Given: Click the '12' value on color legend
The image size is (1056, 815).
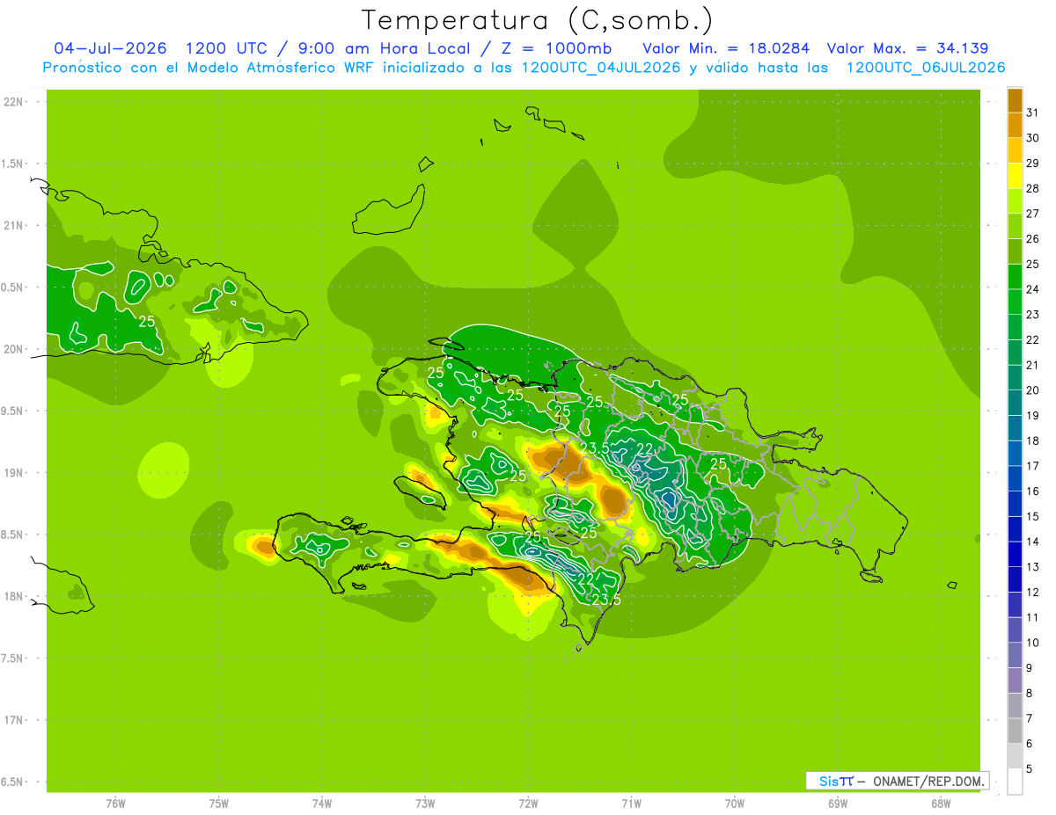Looking at the screenshot, I should point(1033,593).
